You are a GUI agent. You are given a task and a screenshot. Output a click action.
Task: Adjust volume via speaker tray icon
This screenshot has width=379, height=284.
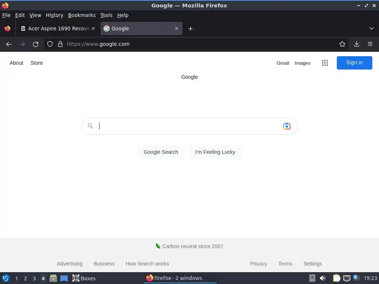[x=323, y=278]
